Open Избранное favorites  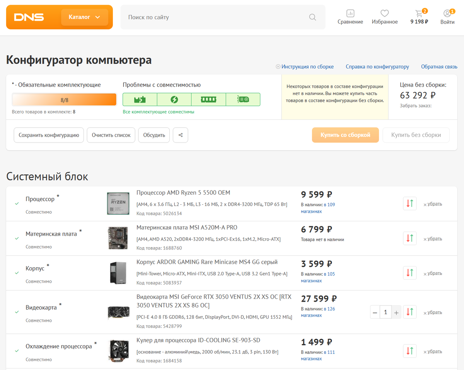[385, 17]
